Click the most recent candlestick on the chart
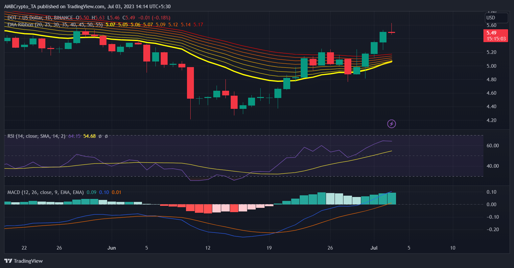Screen dimensions: 514x268 point(391,32)
